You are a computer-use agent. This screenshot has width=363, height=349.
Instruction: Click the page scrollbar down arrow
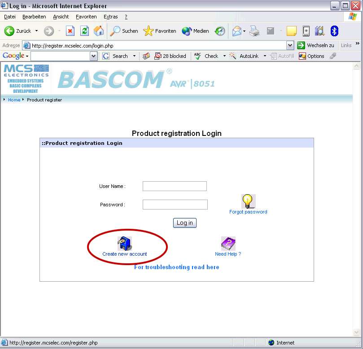356,332
